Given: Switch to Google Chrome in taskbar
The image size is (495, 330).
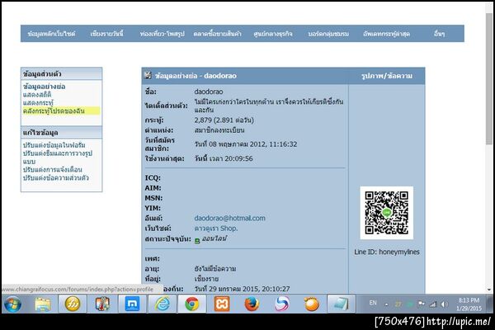Looking at the screenshot, I should pos(192,304).
